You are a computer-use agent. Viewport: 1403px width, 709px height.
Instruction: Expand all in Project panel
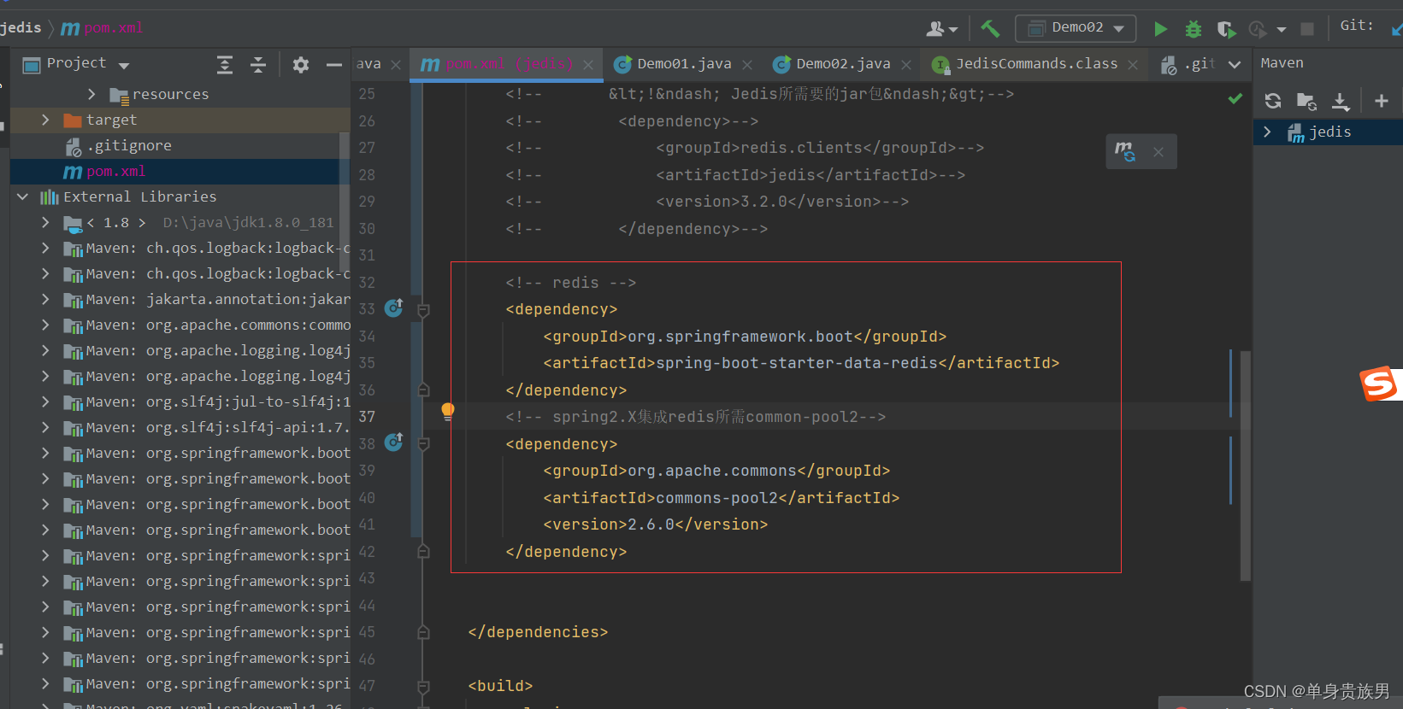[225, 64]
